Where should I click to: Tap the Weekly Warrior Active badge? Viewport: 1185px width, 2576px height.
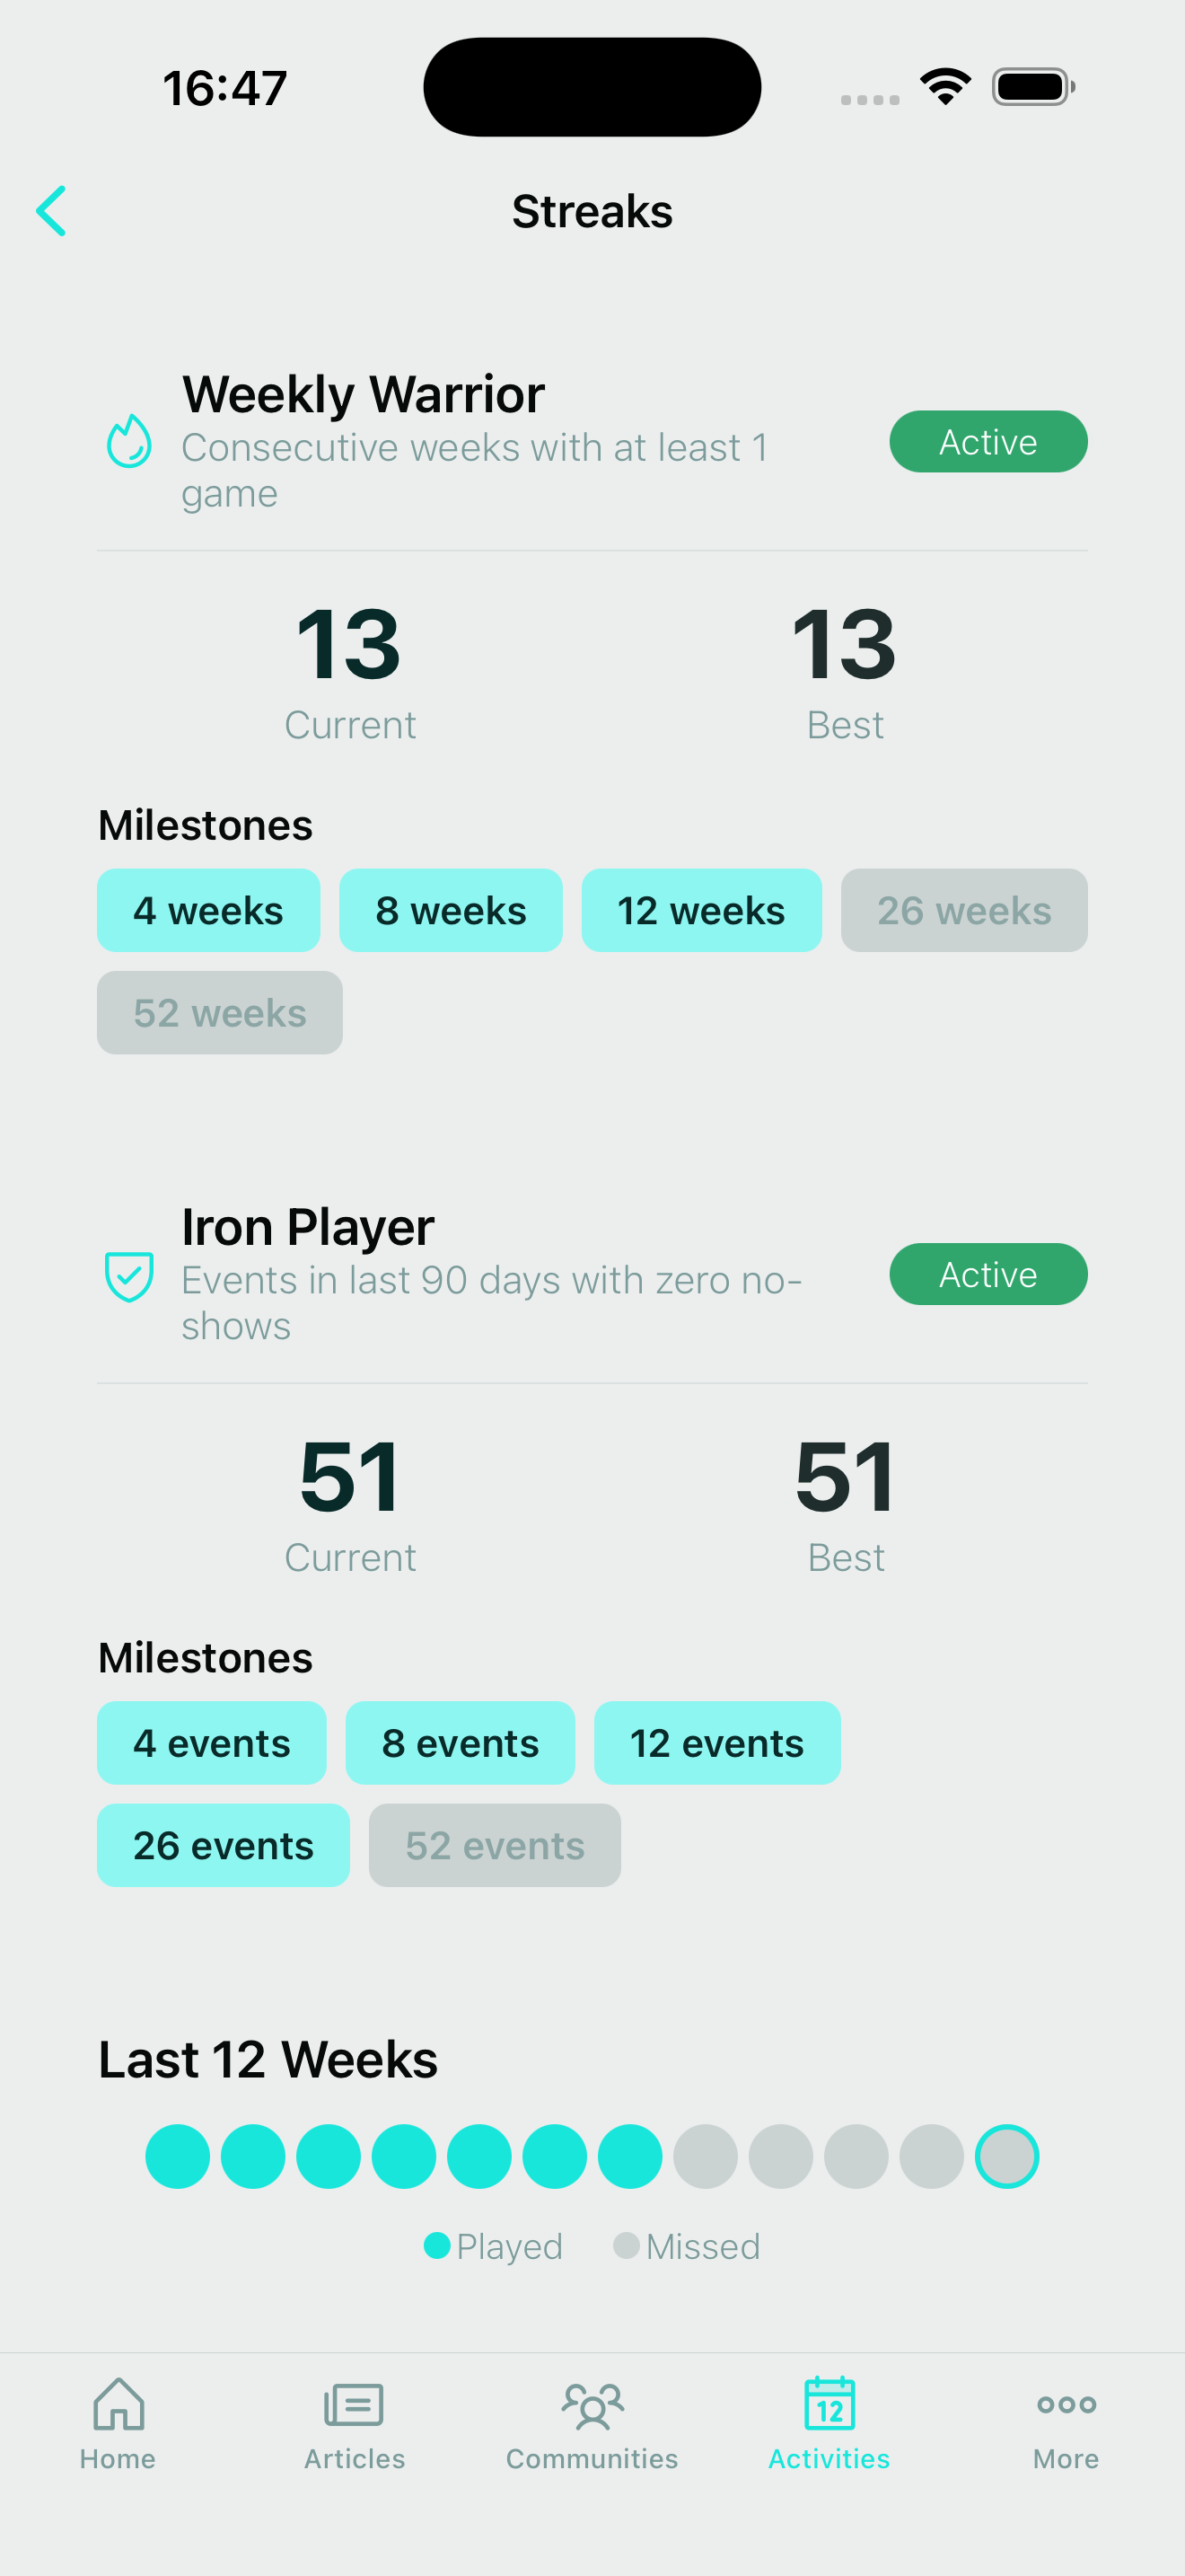988,441
